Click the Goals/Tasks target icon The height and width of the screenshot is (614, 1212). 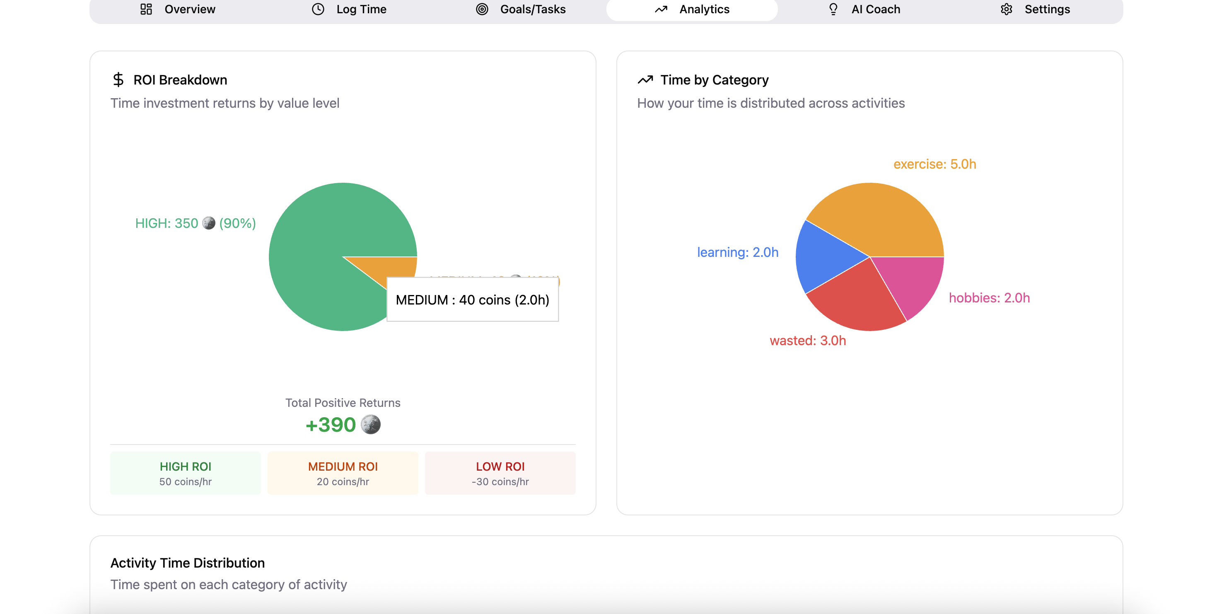[482, 10]
